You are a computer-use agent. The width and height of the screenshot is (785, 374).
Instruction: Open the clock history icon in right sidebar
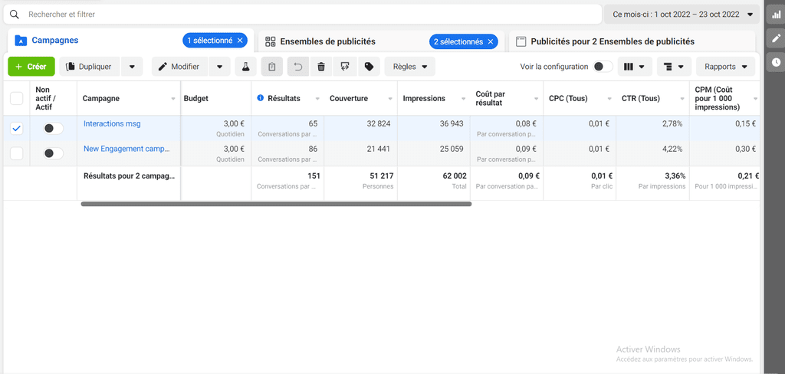[776, 62]
